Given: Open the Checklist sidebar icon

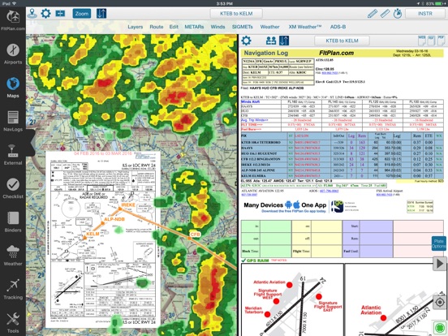Looking at the screenshot, I should coord(13,188).
